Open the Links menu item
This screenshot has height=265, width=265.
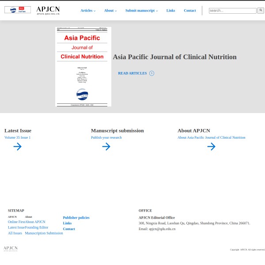[x=170, y=11]
